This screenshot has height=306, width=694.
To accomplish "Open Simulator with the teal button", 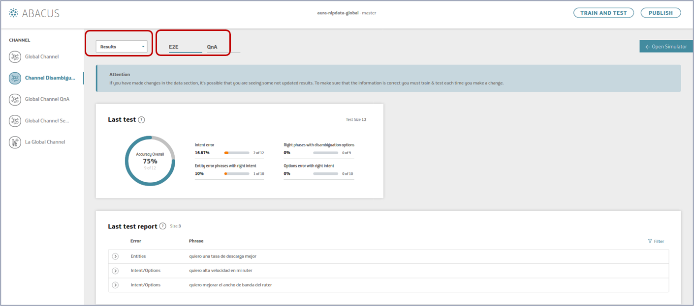I will (x=666, y=47).
